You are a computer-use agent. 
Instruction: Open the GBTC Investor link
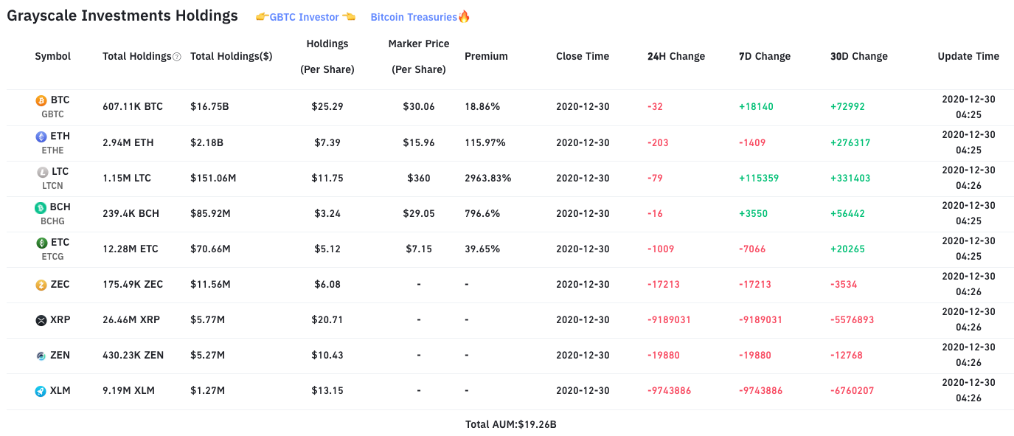[304, 16]
